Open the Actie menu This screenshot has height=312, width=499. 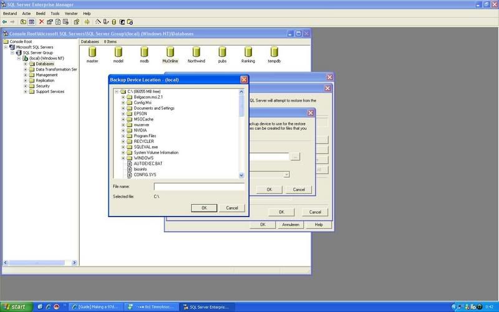(x=26, y=13)
